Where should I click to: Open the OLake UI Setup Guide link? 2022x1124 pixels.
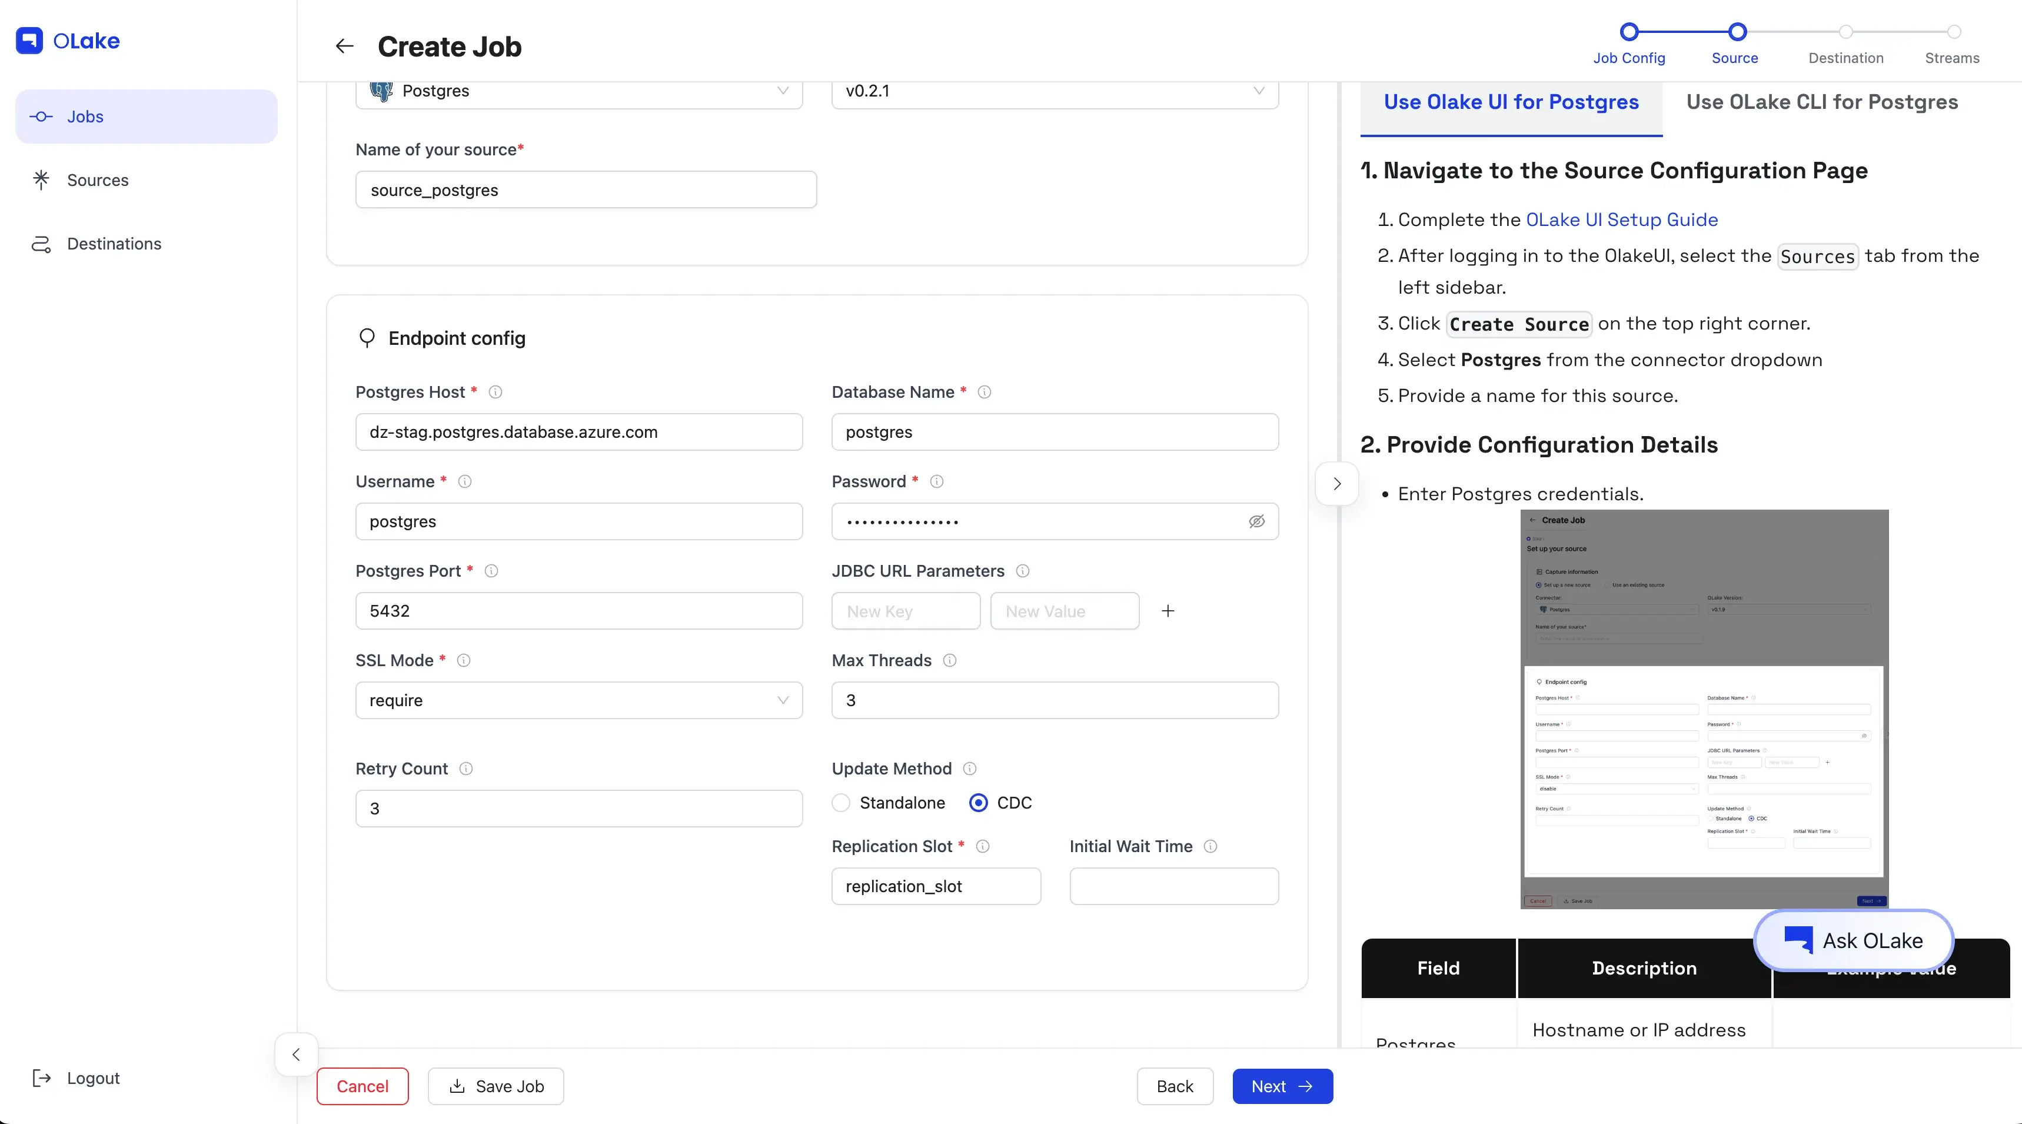click(1622, 220)
